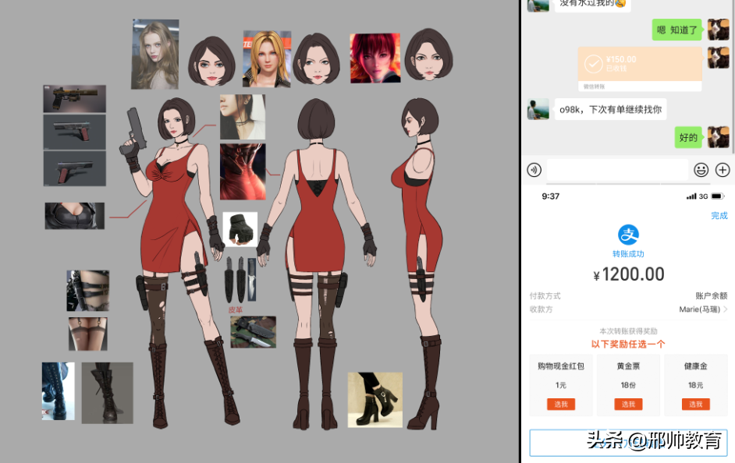Tap own avatar beside '好的' message
Viewport: 735px width, 463px height.
pos(718,137)
